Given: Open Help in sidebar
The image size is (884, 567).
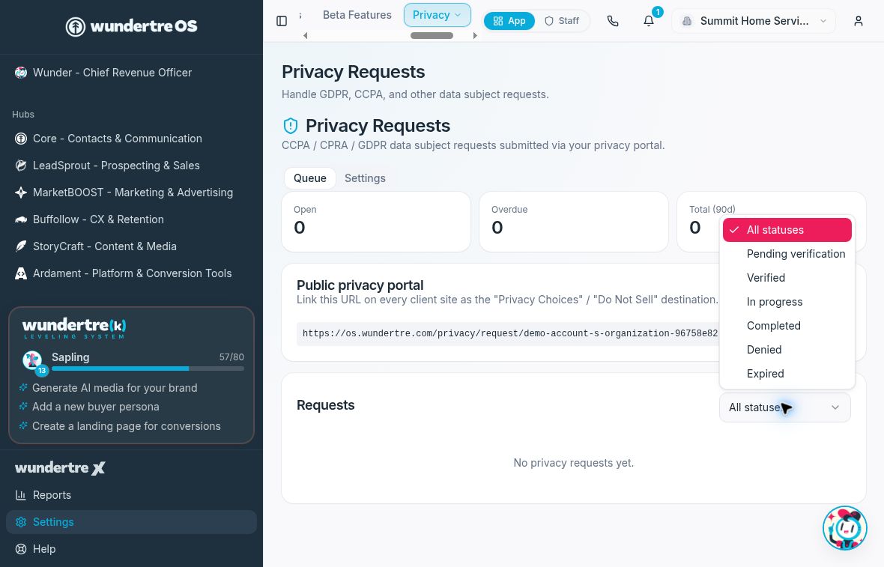Looking at the screenshot, I should click(x=131, y=549).
